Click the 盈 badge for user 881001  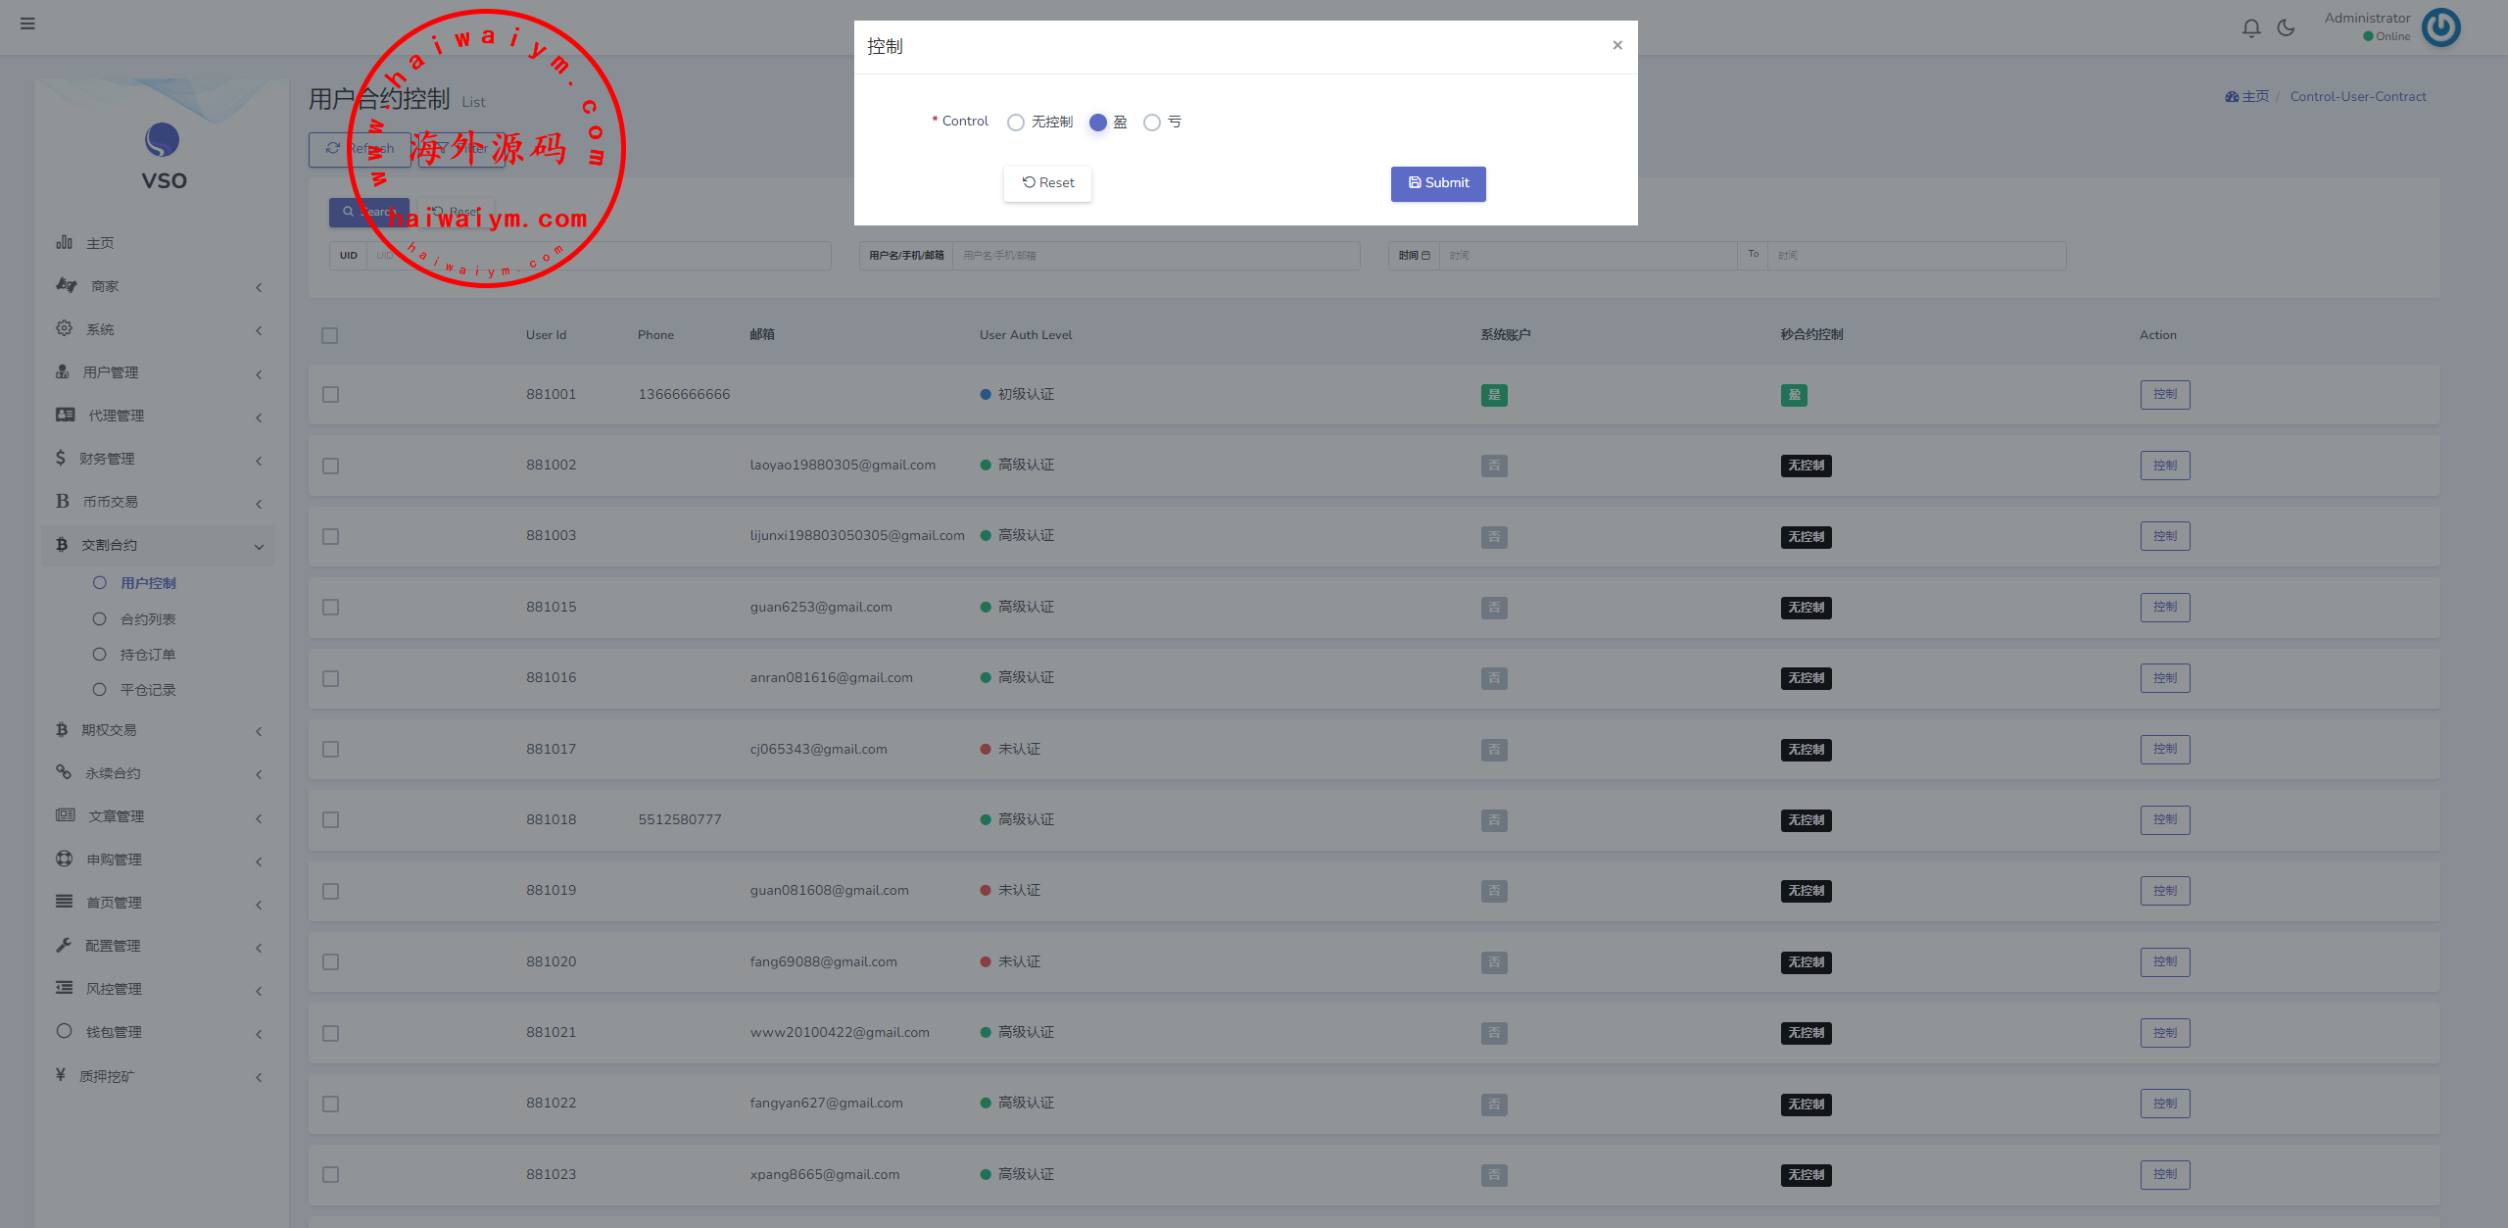(x=1794, y=395)
